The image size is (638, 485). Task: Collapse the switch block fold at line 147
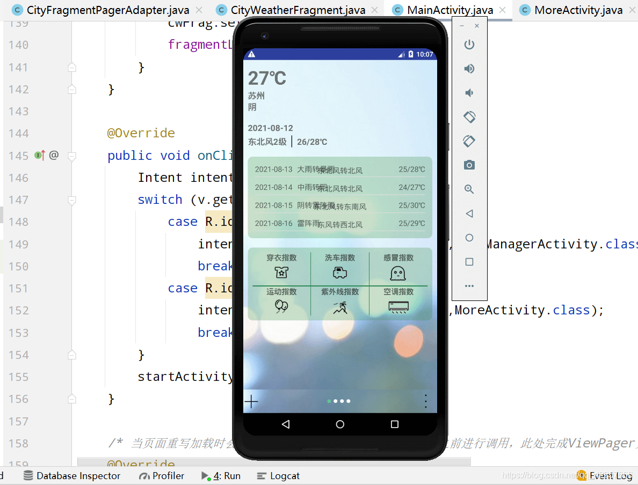(71, 200)
